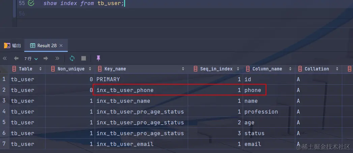Screen dimensions: 353x153
Task: Open the 7 行 page size dropdown
Action: [31, 59]
